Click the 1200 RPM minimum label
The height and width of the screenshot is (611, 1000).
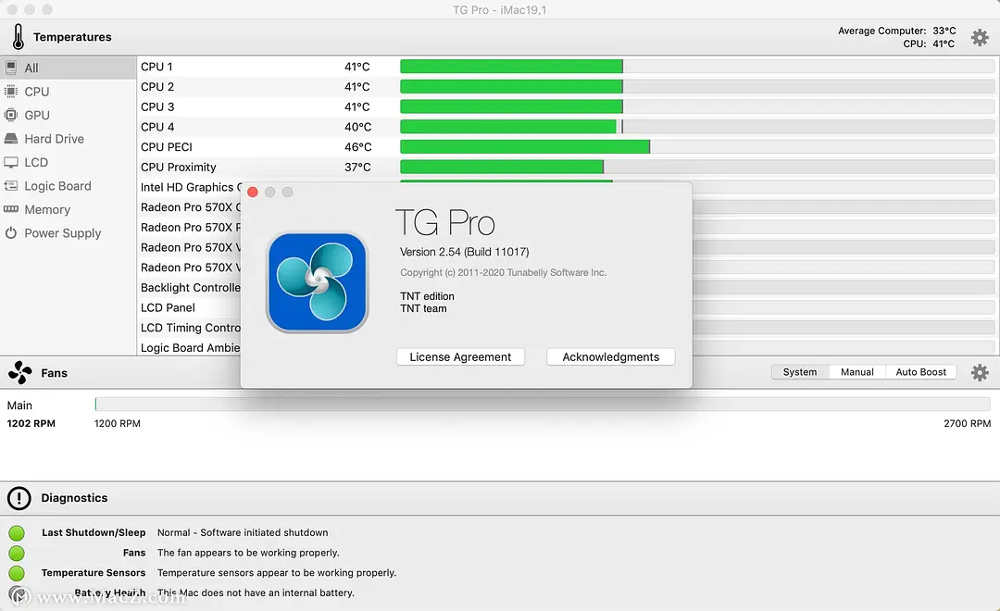click(118, 423)
